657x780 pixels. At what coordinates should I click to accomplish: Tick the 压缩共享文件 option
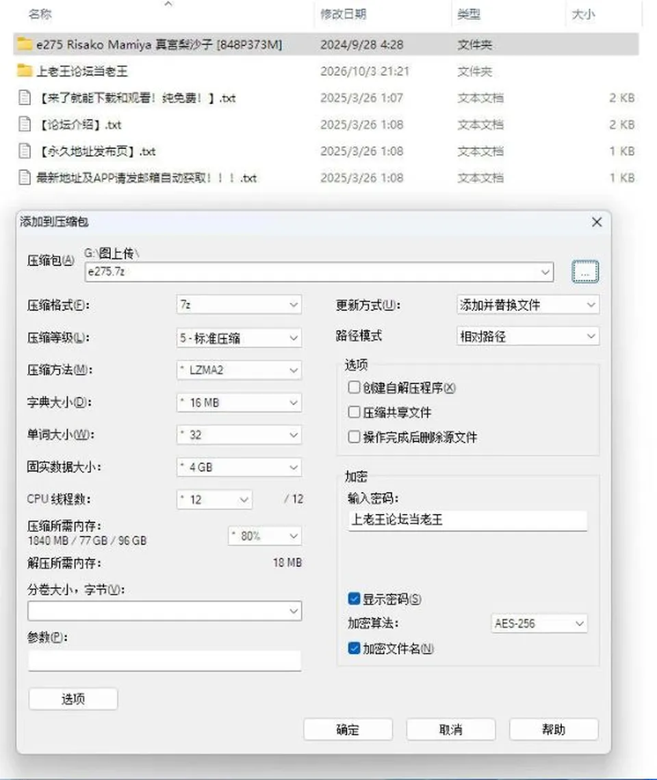pos(354,412)
